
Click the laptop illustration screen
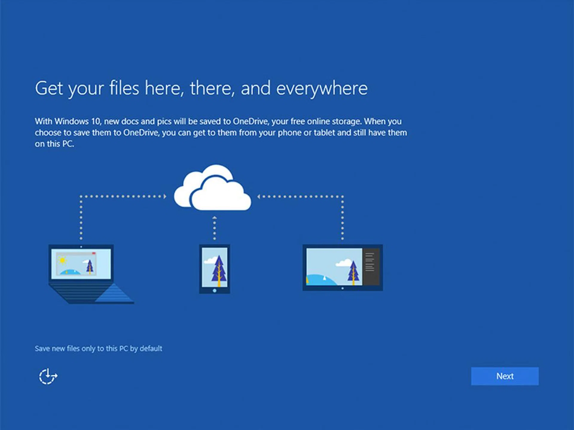[81, 264]
